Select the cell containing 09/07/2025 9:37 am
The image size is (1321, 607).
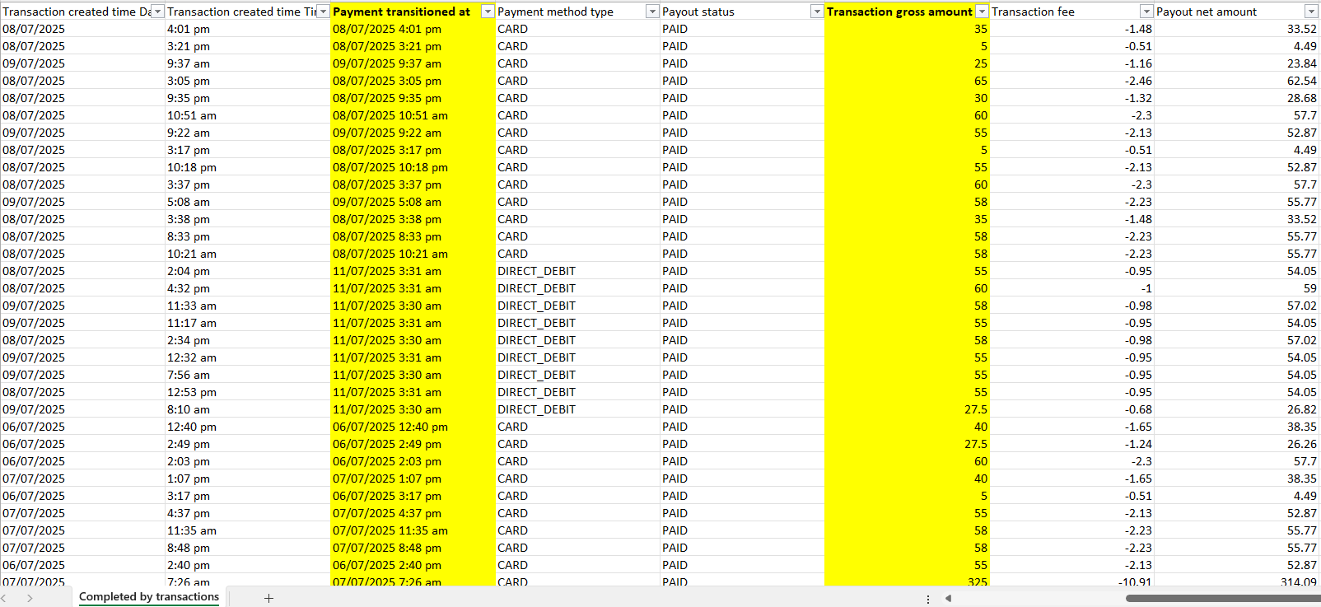[x=413, y=63]
